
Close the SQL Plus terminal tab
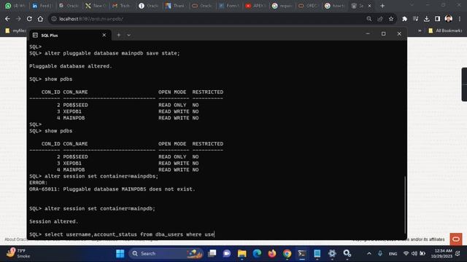[x=104, y=35]
